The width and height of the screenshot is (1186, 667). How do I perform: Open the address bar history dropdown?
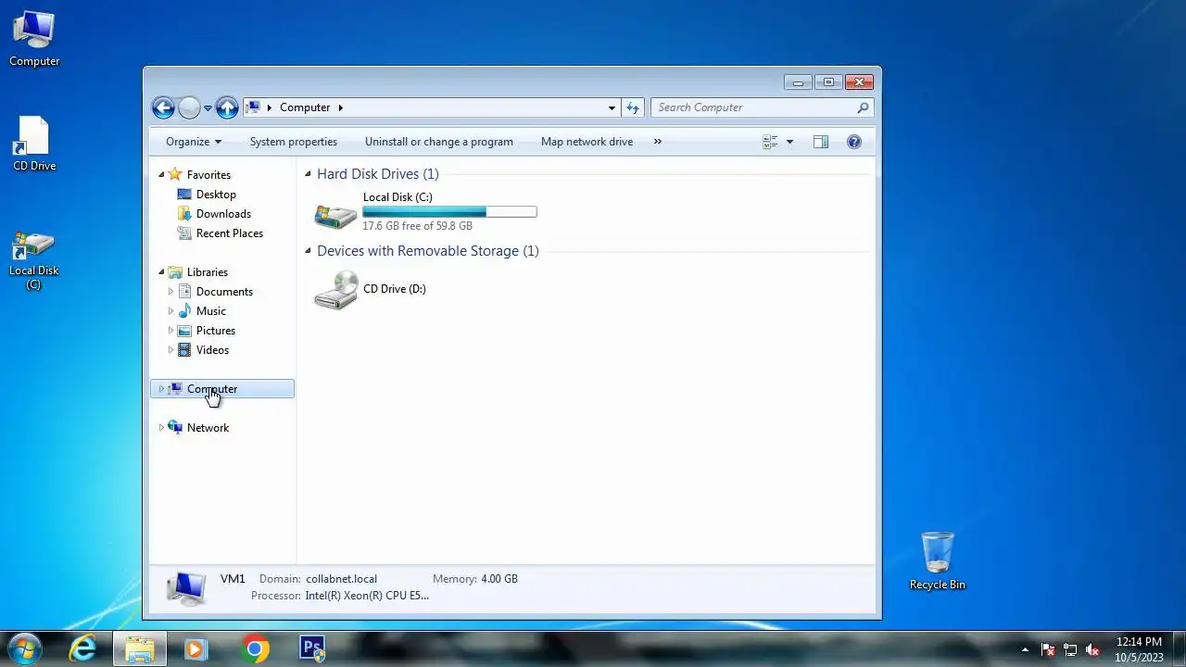612,107
